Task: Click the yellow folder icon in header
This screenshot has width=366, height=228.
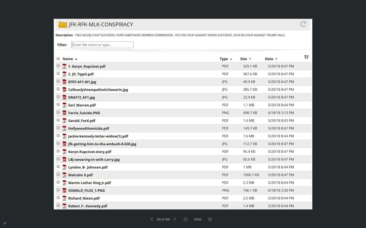Action: click(x=63, y=25)
